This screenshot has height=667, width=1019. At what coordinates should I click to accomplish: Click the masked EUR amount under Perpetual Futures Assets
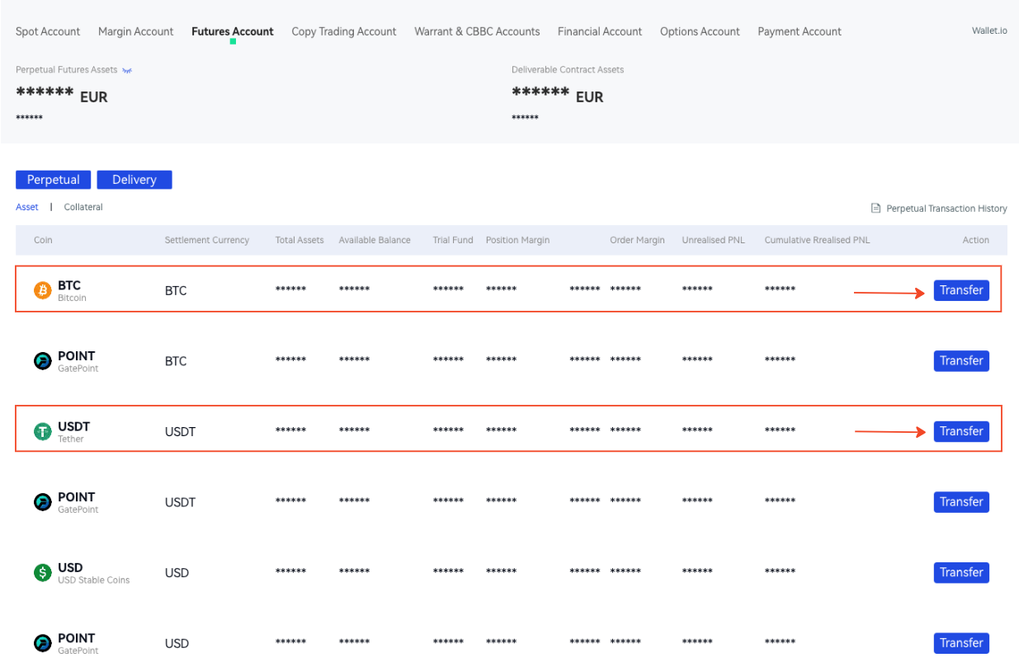[62, 96]
